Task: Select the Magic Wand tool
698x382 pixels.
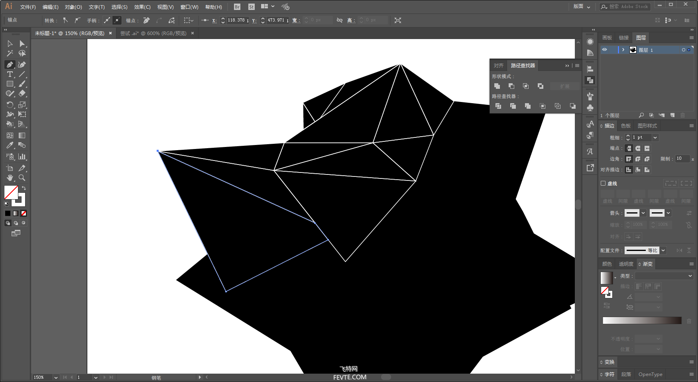Action: tap(10, 53)
